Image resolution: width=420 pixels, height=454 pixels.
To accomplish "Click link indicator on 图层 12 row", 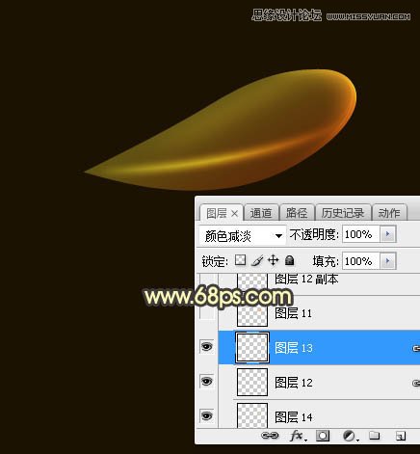I will 416,383.
